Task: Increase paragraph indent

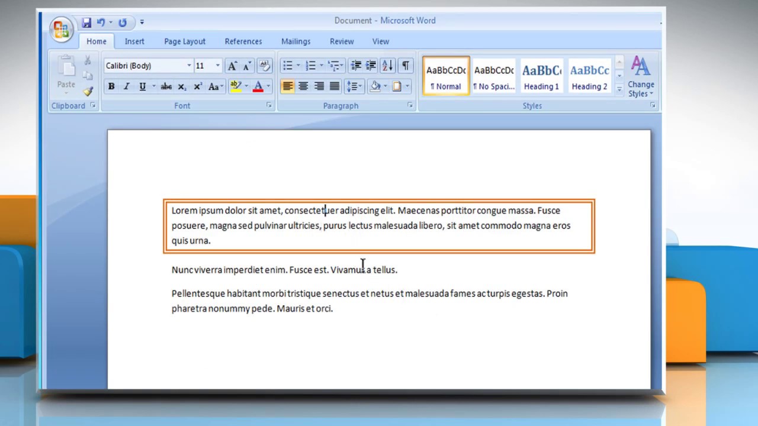Action: [x=371, y=66]
